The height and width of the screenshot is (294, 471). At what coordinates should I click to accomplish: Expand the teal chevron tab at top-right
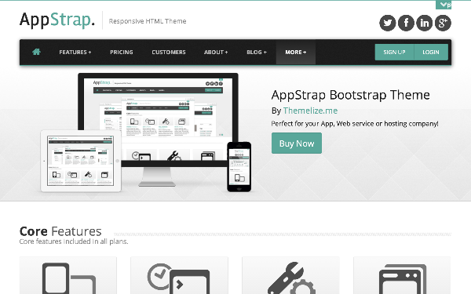pyautogui.click(x=444, y=5)
